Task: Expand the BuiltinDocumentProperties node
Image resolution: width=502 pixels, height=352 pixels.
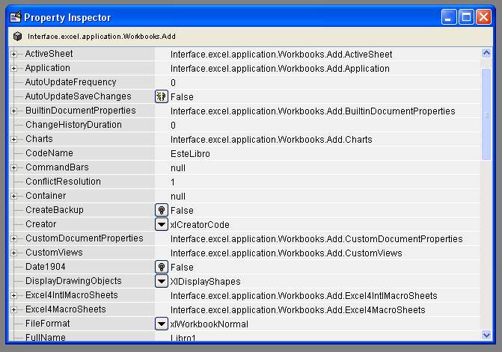Action: click(x=13, y=111)
